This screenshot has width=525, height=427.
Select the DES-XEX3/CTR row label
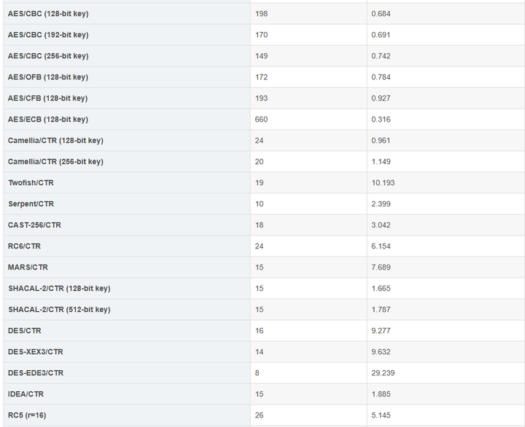[x=36, y=352]
